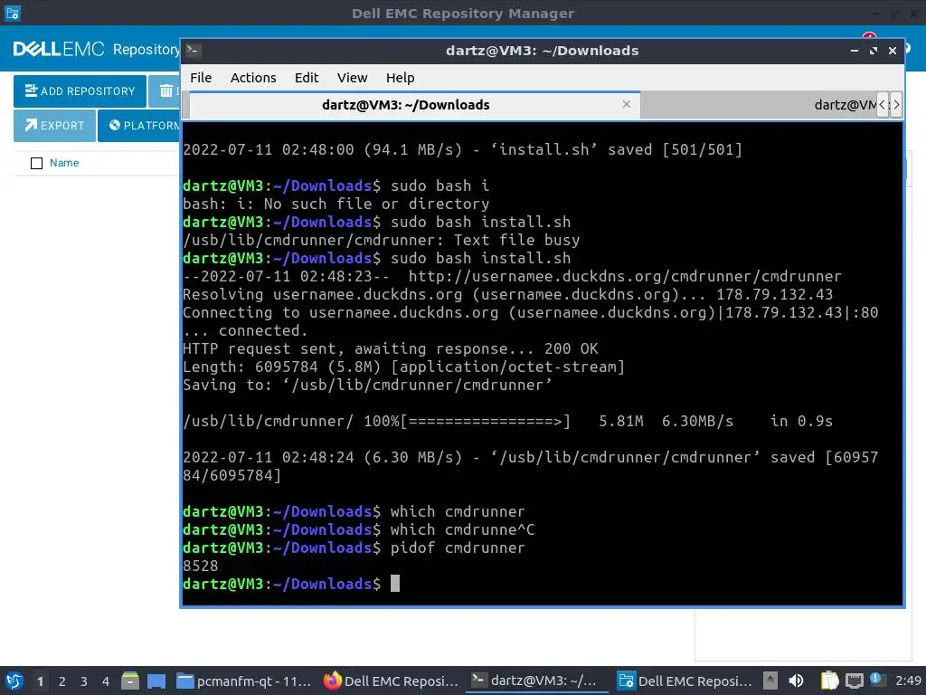
Task: Open the pcmanfm-qt taskbar entry
Action: tap(244, 681)
